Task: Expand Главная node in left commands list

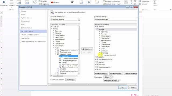Action: [x=52, y=27]
